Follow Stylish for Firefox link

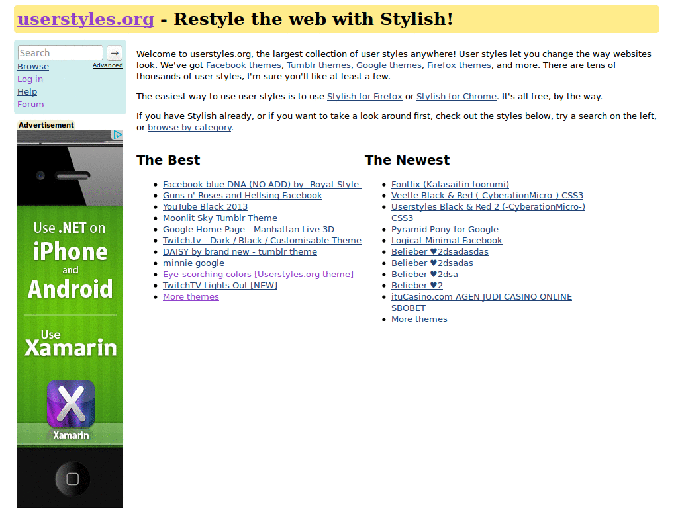click(365, 97)
